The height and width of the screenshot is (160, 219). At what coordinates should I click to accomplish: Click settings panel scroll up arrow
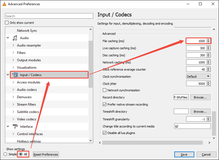pyautogui.click(x=214, y=29)
